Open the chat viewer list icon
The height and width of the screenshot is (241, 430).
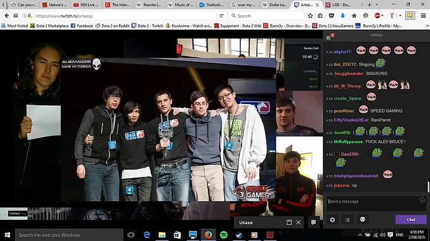pyautogui.click(x=348, y=220)
